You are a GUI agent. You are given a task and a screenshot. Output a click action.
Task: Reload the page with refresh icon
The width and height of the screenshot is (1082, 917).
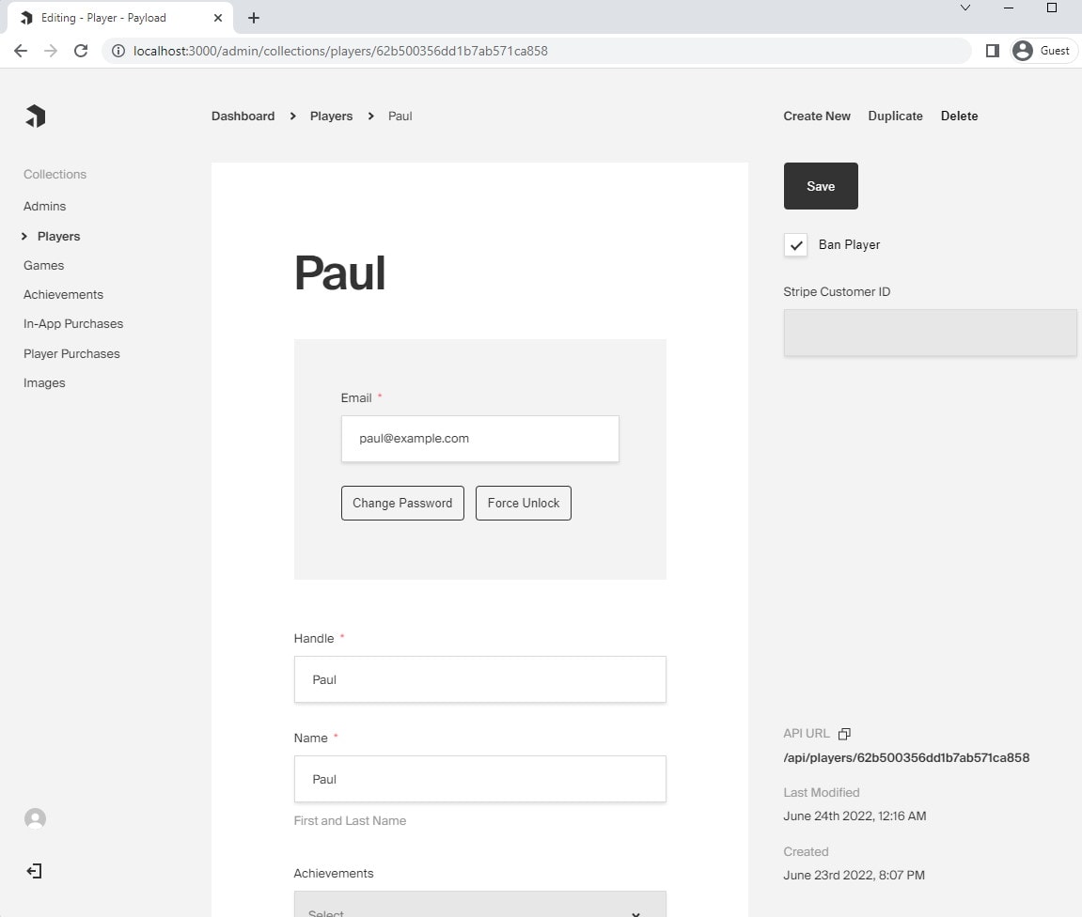pyautogui.click(x=81, y=51)
